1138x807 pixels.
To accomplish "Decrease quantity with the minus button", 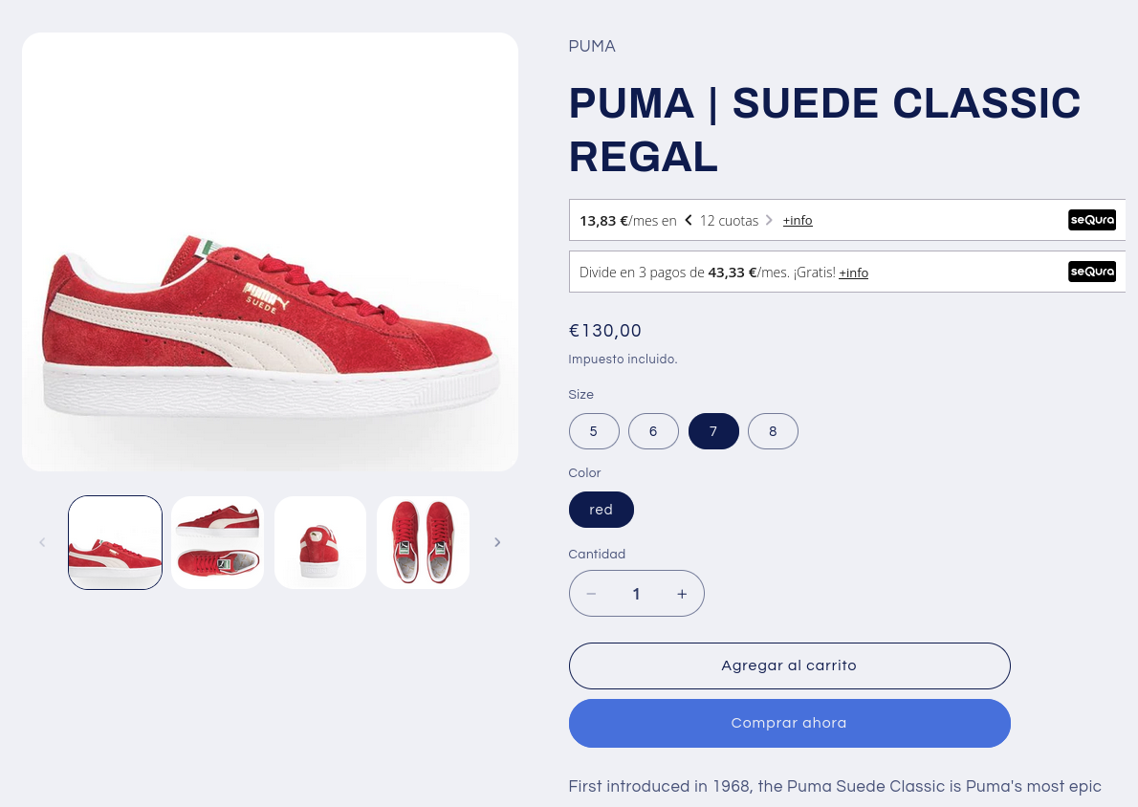I will click(x=591, y=594).
